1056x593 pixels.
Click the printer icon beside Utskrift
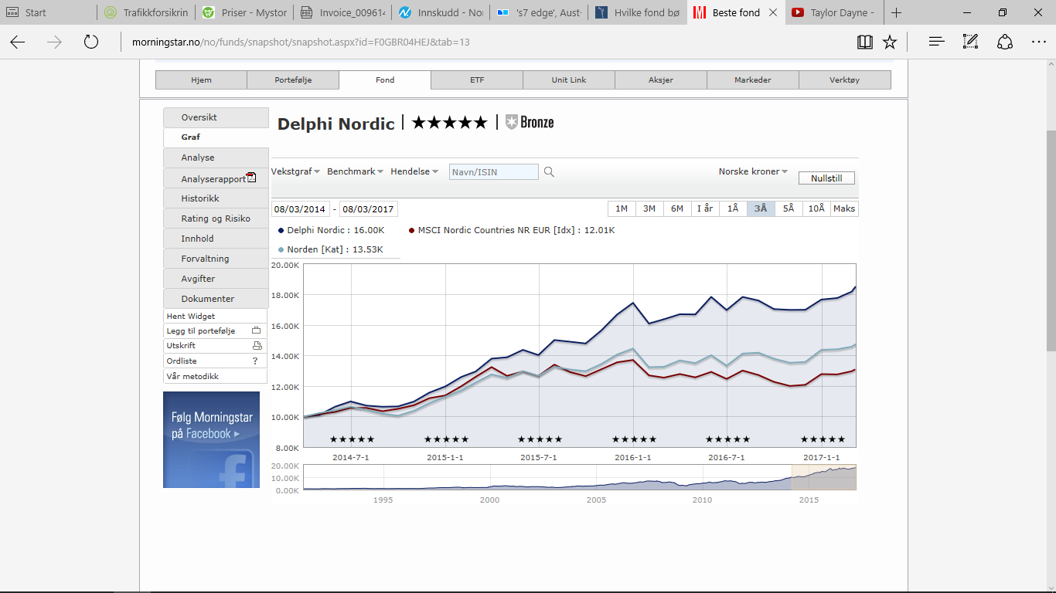click(x=257, y=345)
